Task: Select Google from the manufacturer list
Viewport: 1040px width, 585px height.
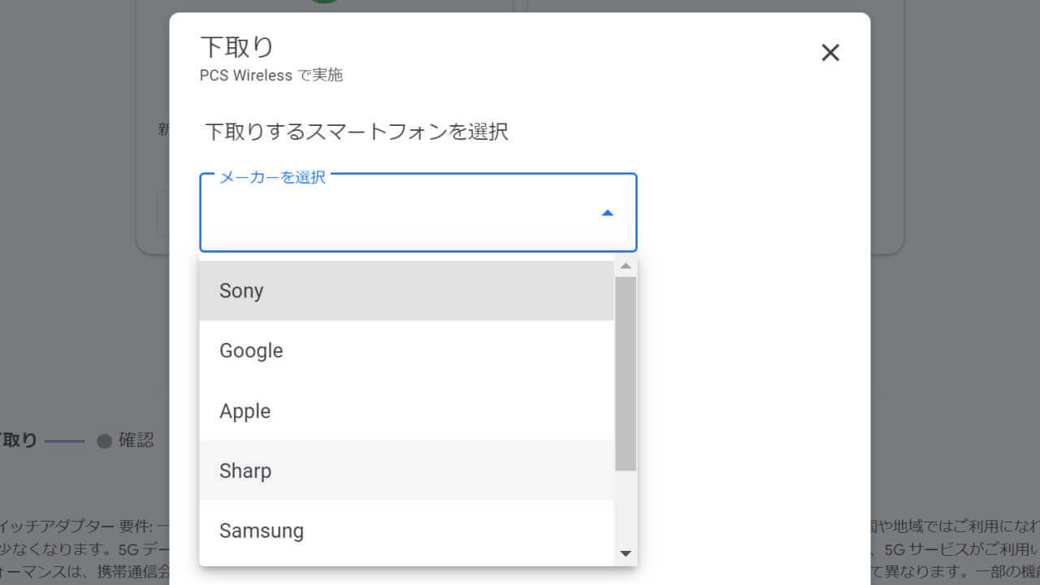Action: coord(251,350)
